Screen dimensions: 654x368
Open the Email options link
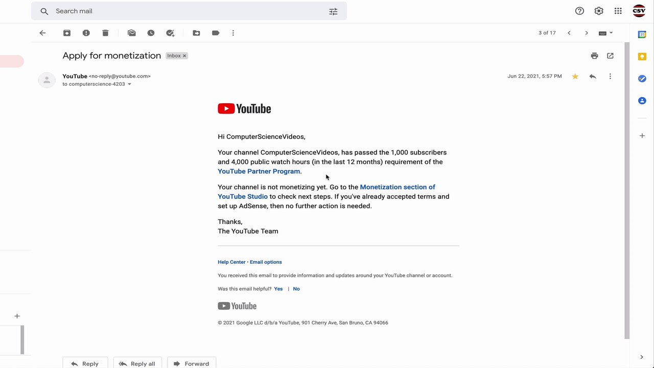coord(266,262)
